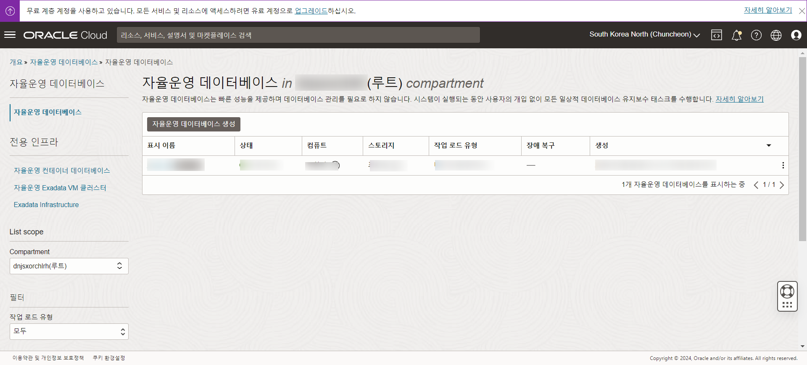Sort by 표시 이름 column header
The width and height of the screenshot is (807, 365).
[161, 145]
